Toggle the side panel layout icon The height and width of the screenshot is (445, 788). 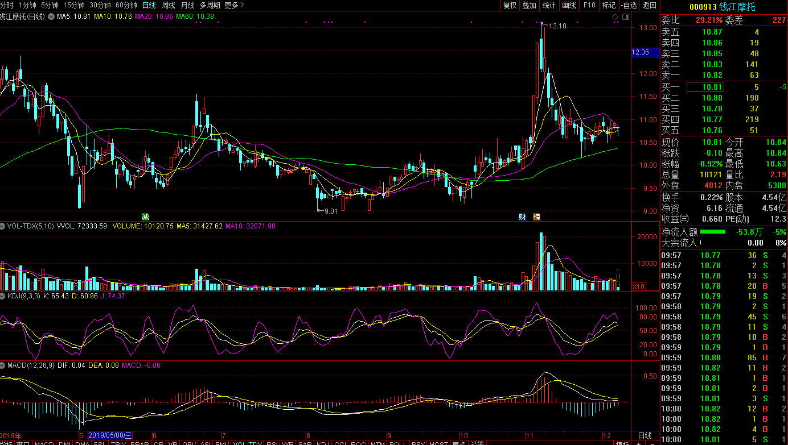point(625,18)
